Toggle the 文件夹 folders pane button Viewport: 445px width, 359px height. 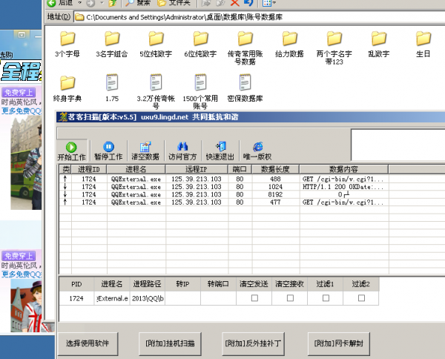174,3
